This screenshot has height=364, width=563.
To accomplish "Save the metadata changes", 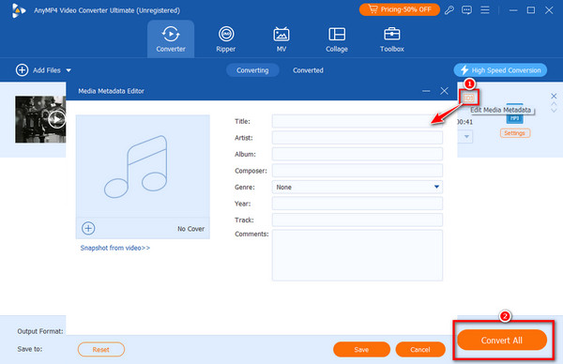I will pos(361,349).
